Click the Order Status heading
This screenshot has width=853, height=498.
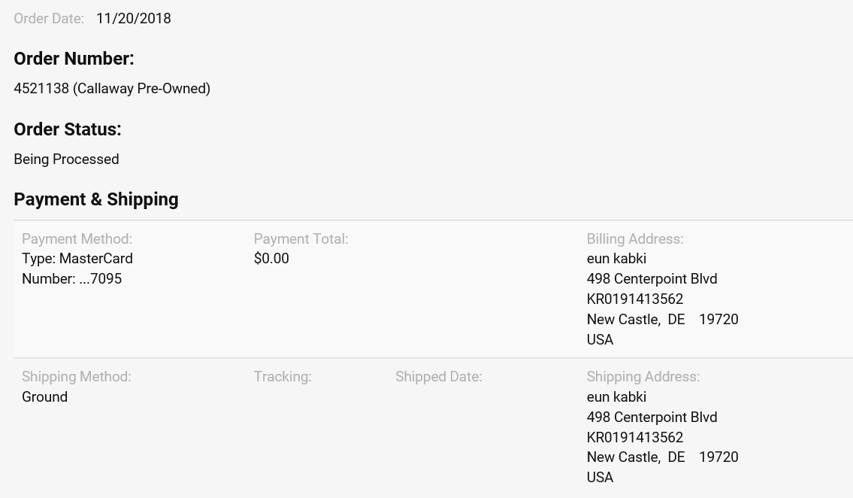point(68,129)
